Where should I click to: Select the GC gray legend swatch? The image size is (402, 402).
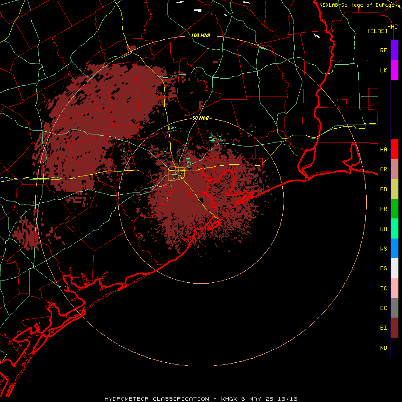pos(394,308)
